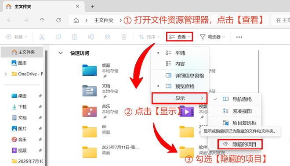Click the Cut scissors icon

42,37
